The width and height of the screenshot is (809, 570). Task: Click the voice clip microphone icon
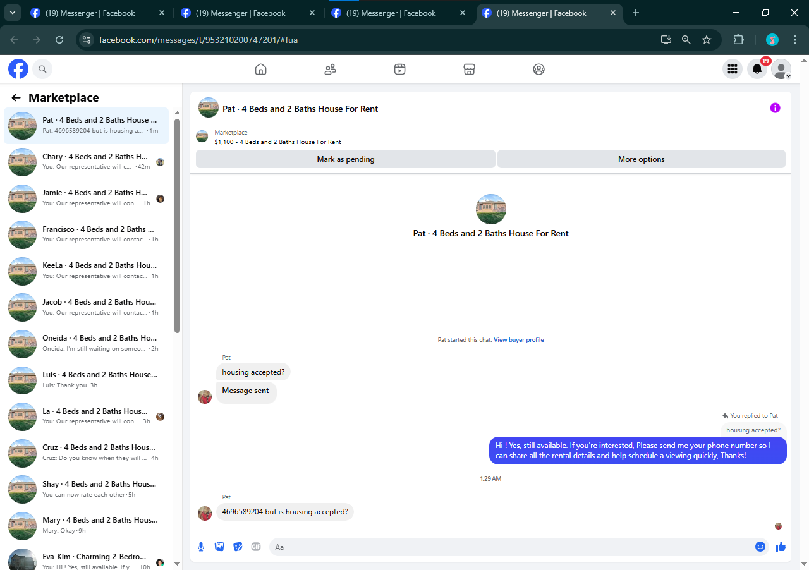coord(201,547)
